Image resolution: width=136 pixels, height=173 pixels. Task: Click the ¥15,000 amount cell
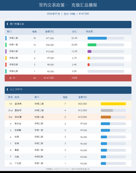(50, 52)
